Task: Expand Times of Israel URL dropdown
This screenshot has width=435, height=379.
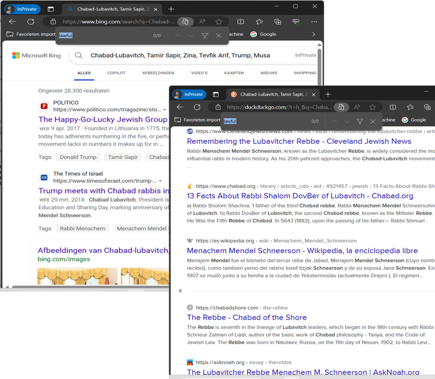Action: click(160, 181)
